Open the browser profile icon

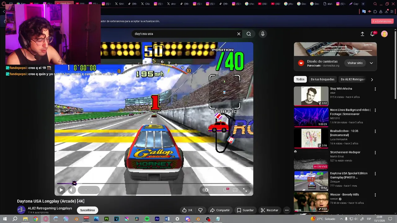pyautogui.click(x=381, y=11)
